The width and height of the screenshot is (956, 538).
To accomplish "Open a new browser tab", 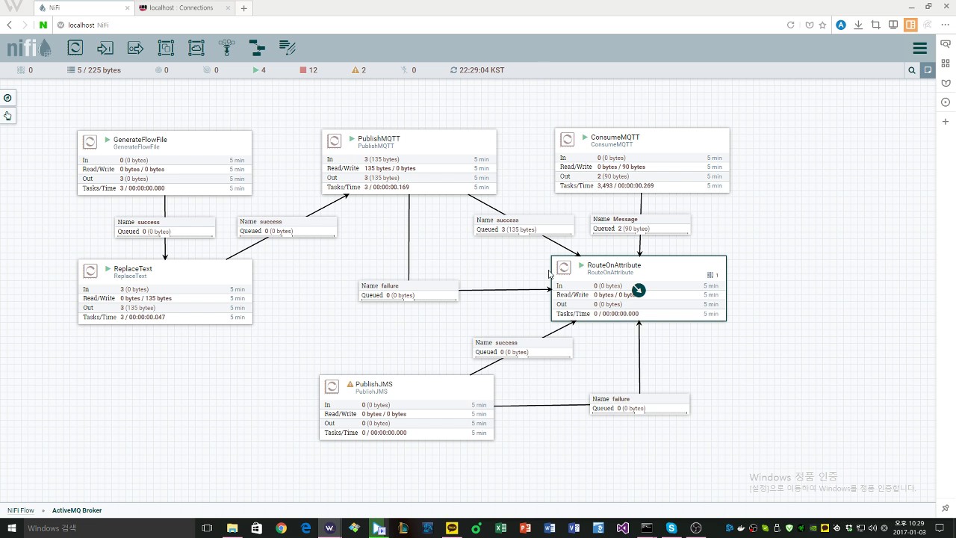I will [x=243, y=8].
